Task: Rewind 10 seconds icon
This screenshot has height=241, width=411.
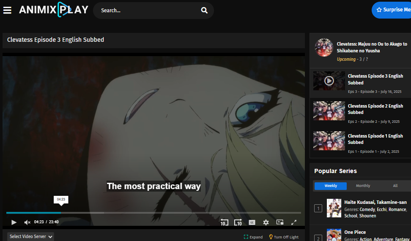Action: (x=225, y=222)
